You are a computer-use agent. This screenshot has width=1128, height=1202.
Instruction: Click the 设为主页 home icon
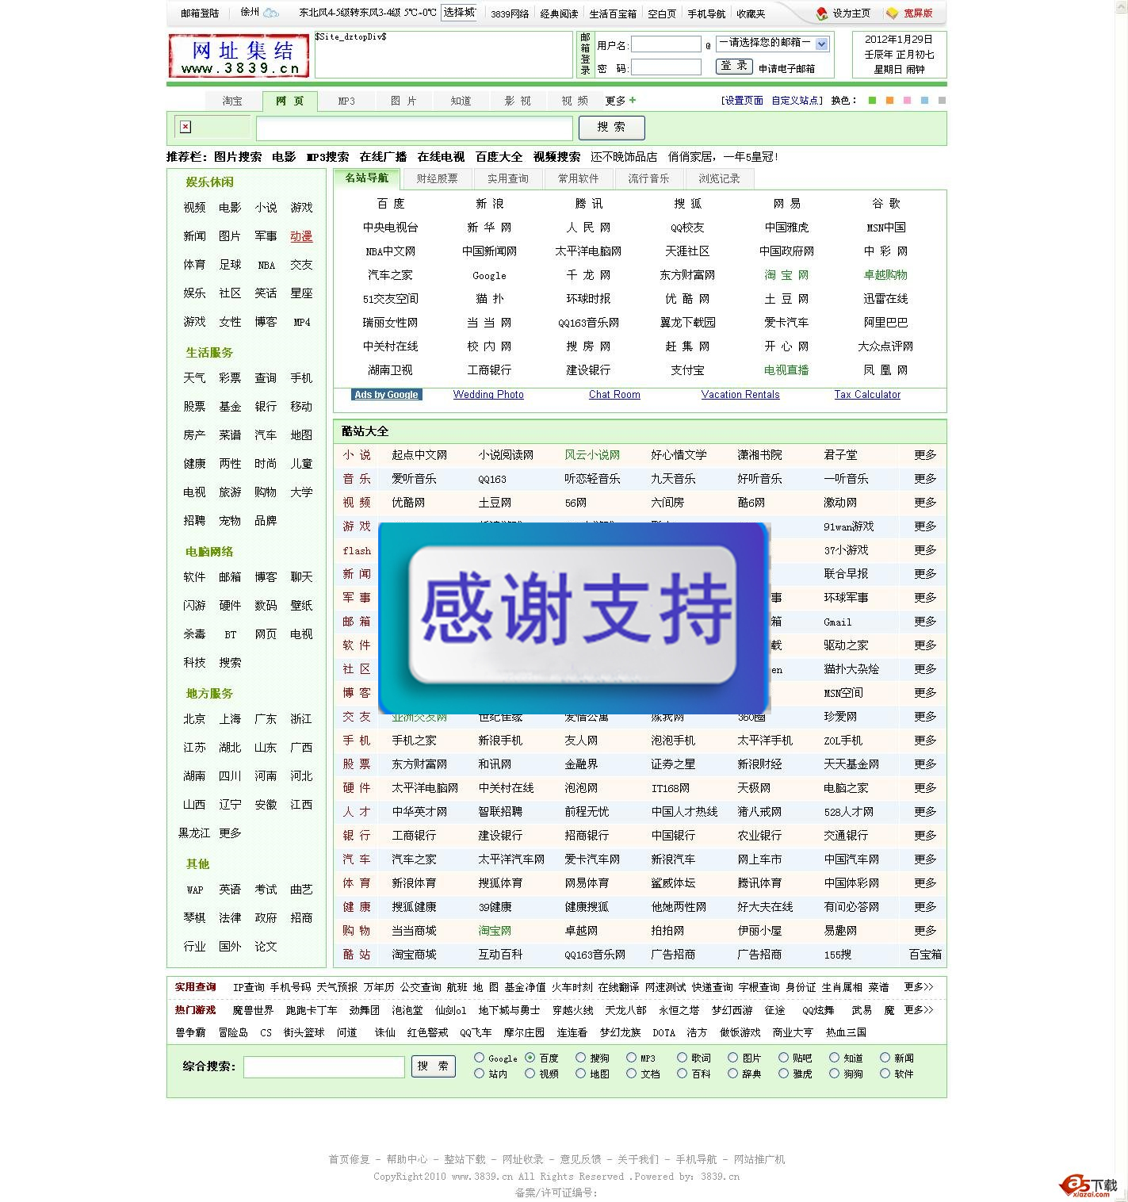click(x=822, y=13)
